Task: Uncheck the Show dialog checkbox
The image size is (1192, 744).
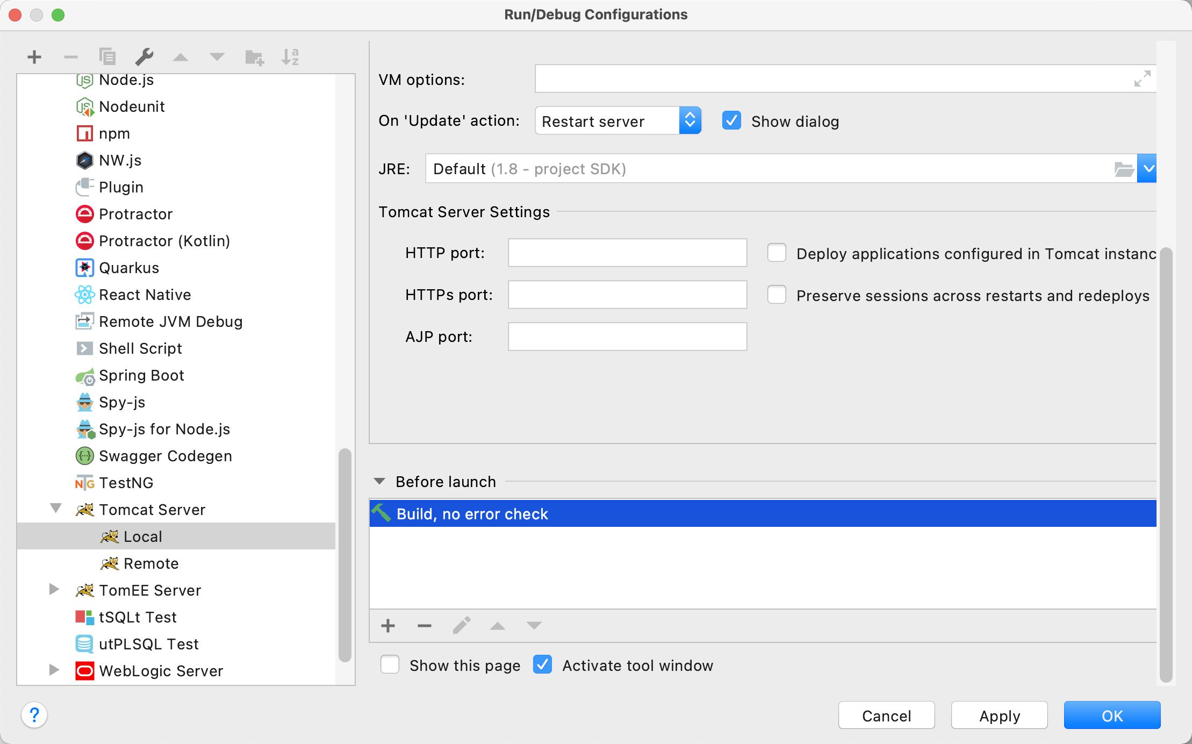Action: click(x=731, y=121)
